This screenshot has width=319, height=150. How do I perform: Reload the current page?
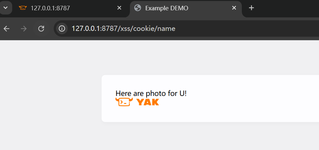(x=41, y=29)
